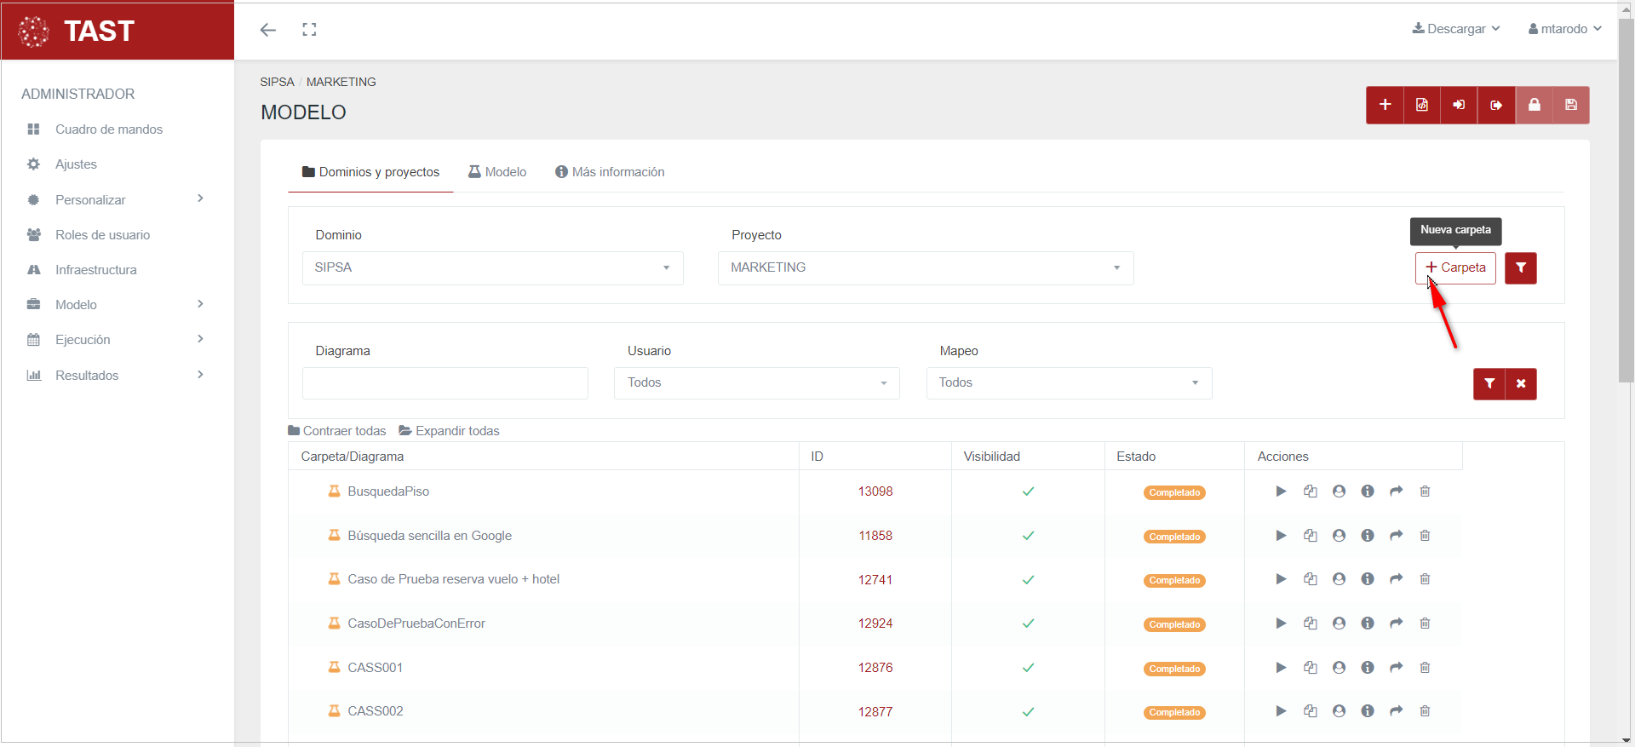1635x747 pixels.
Task: Open the Proyecto dropdown showing MARKETING
Action: pos(925,267)
